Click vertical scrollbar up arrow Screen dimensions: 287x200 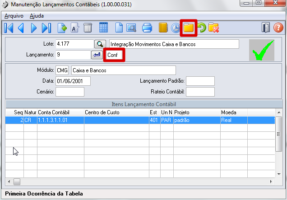[x=279, y=112]
